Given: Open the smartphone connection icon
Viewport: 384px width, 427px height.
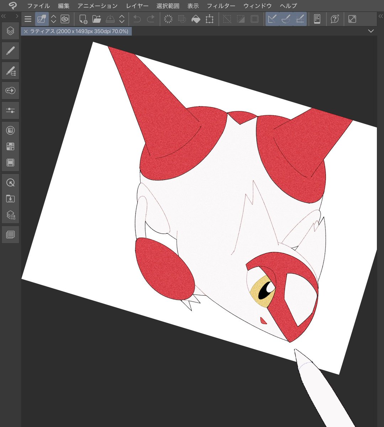Looking at the screenshot, I should click(317, 19).
